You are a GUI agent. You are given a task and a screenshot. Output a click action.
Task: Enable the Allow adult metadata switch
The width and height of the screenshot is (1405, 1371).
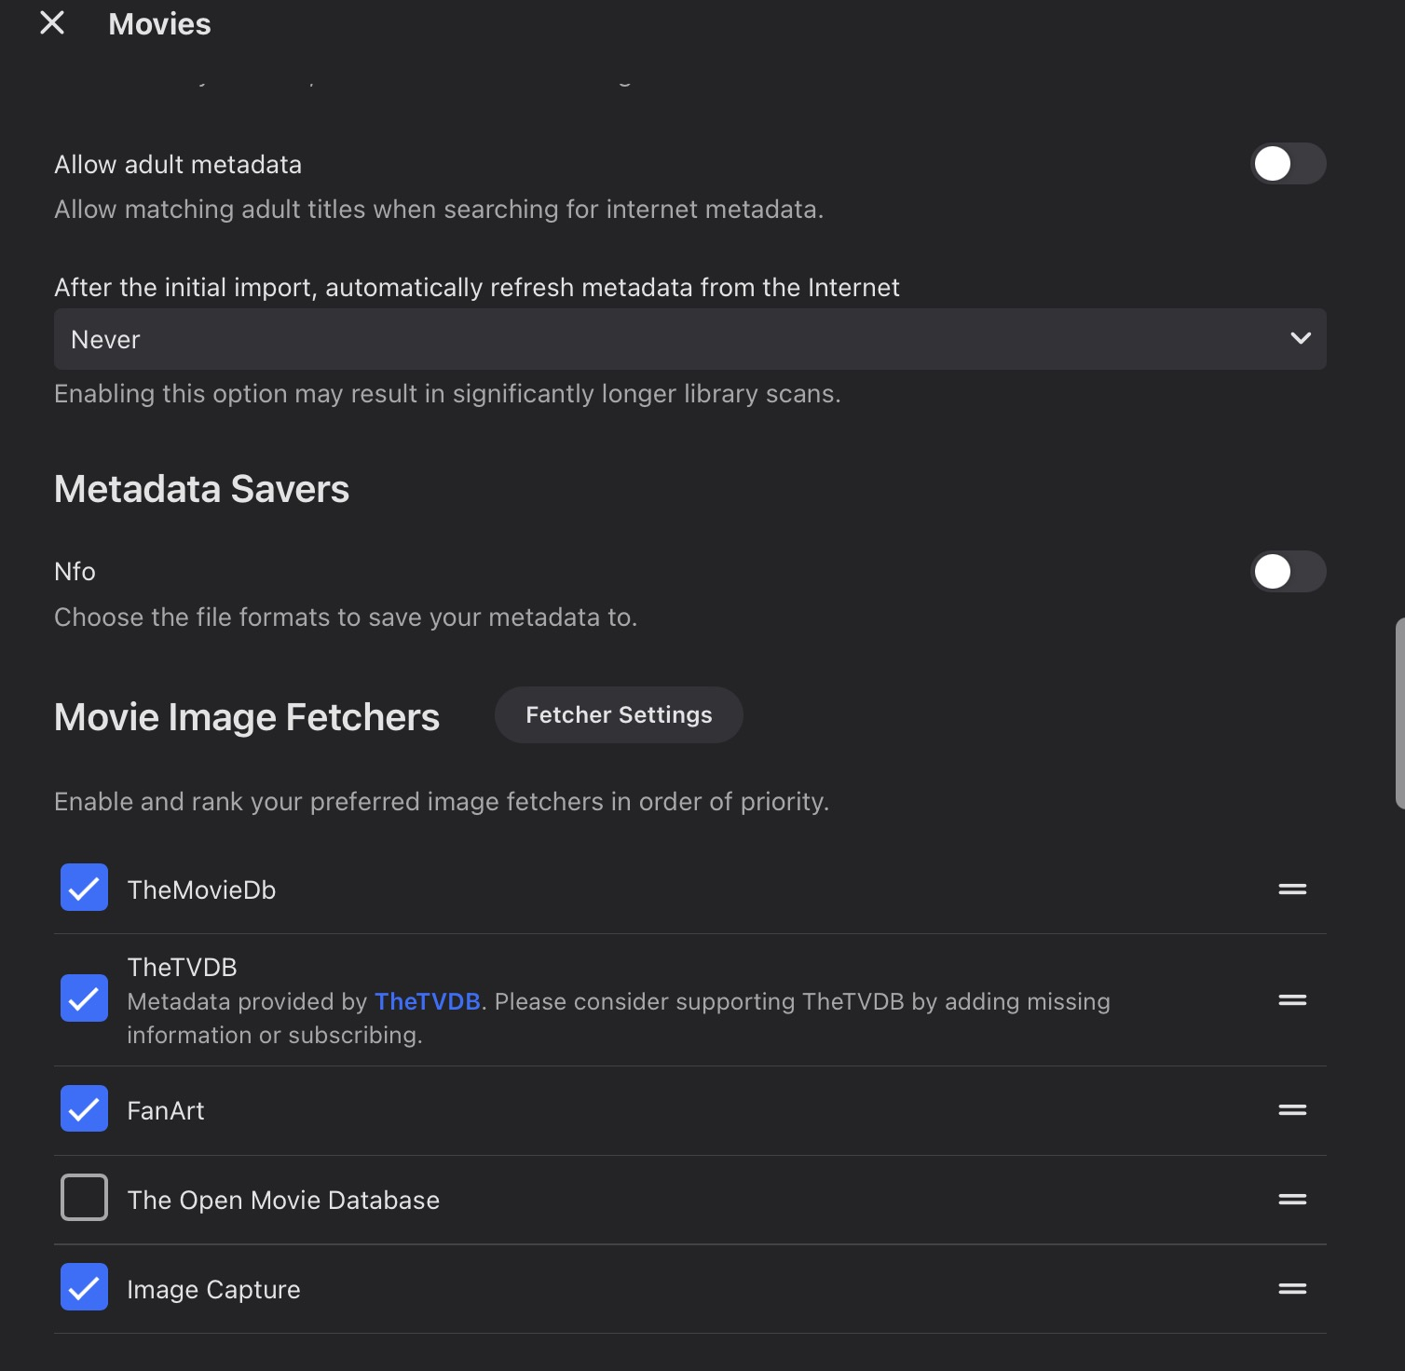click(1288, 164)
